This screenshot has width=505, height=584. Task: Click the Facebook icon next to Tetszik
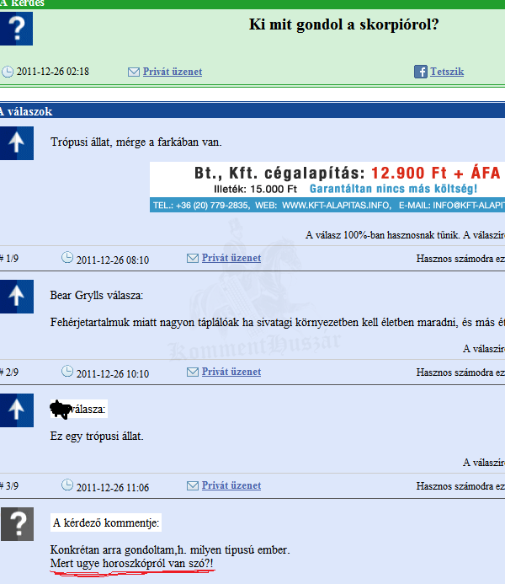coord(421,72)
